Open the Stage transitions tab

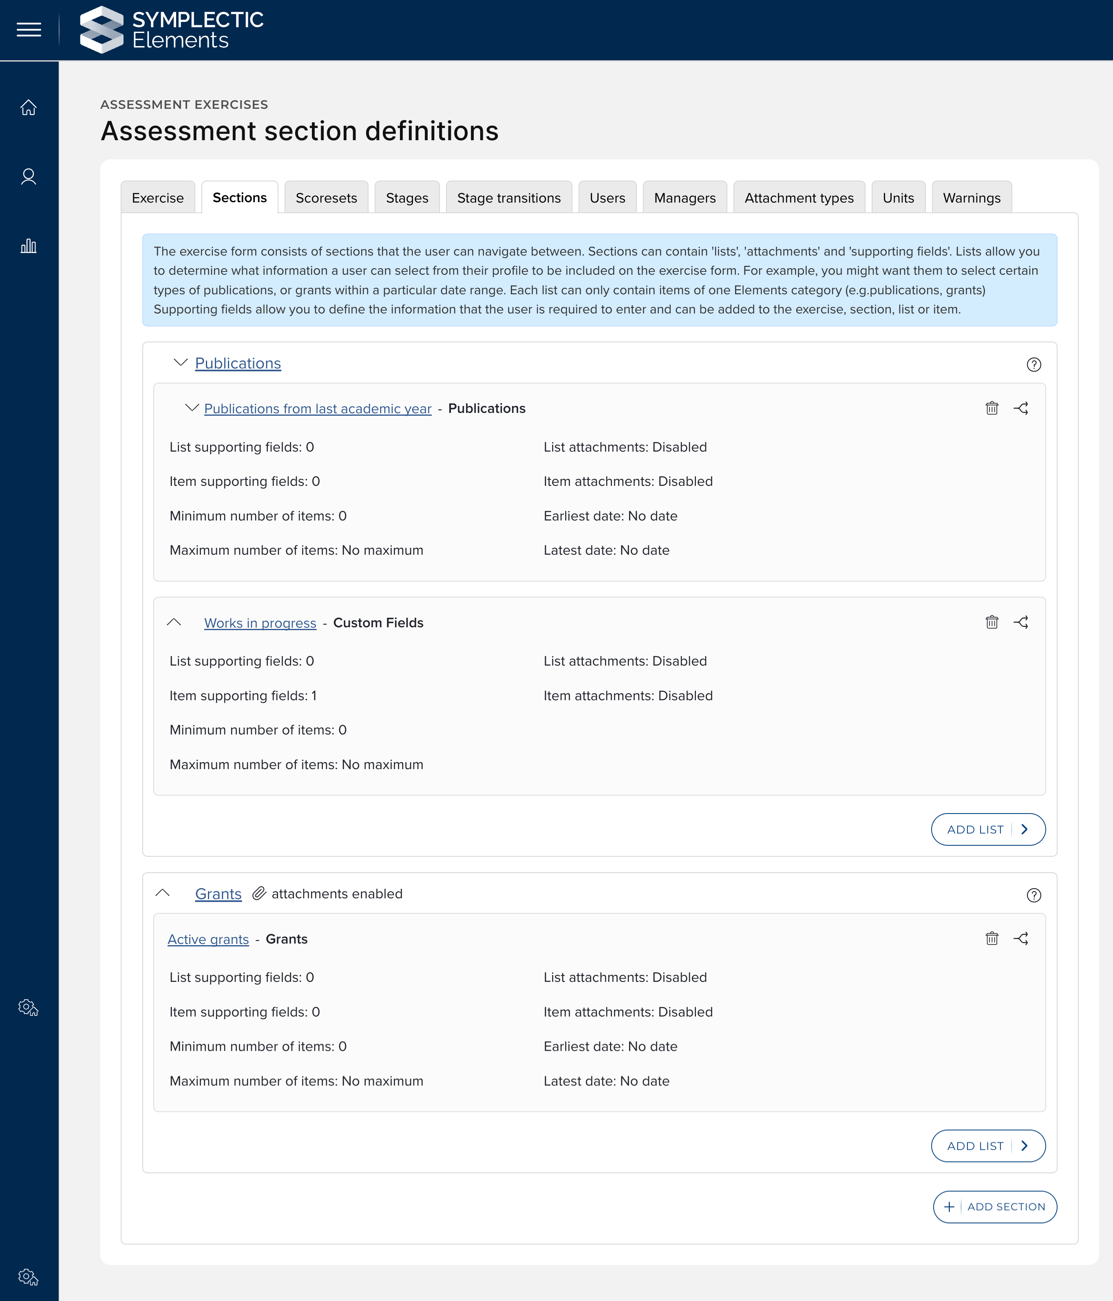click(x=509, y=198)
